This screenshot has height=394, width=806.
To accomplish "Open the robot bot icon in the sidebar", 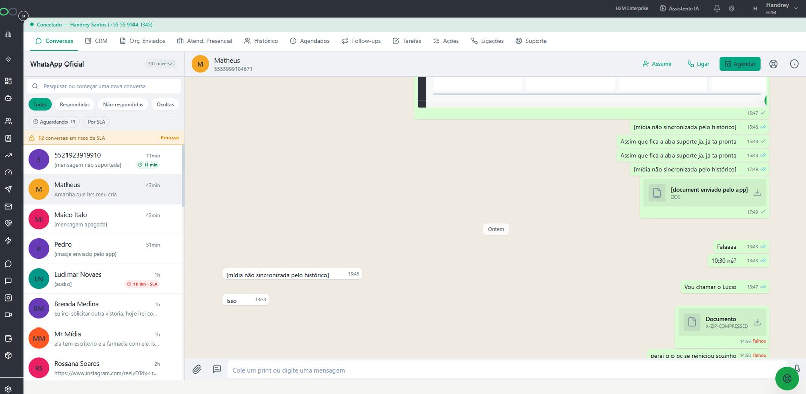I will [8, 98].
